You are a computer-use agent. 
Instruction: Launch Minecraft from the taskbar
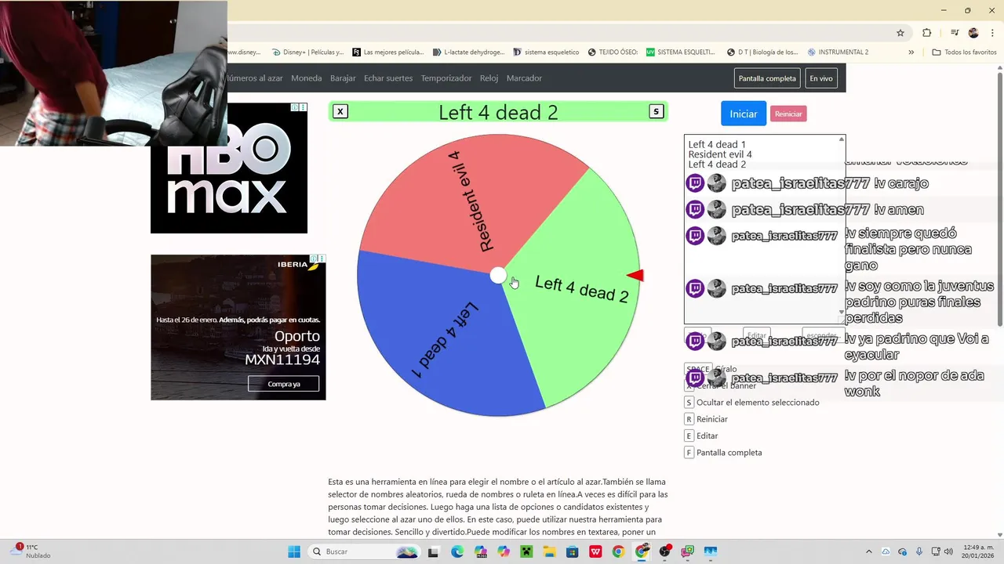point(527,551)
